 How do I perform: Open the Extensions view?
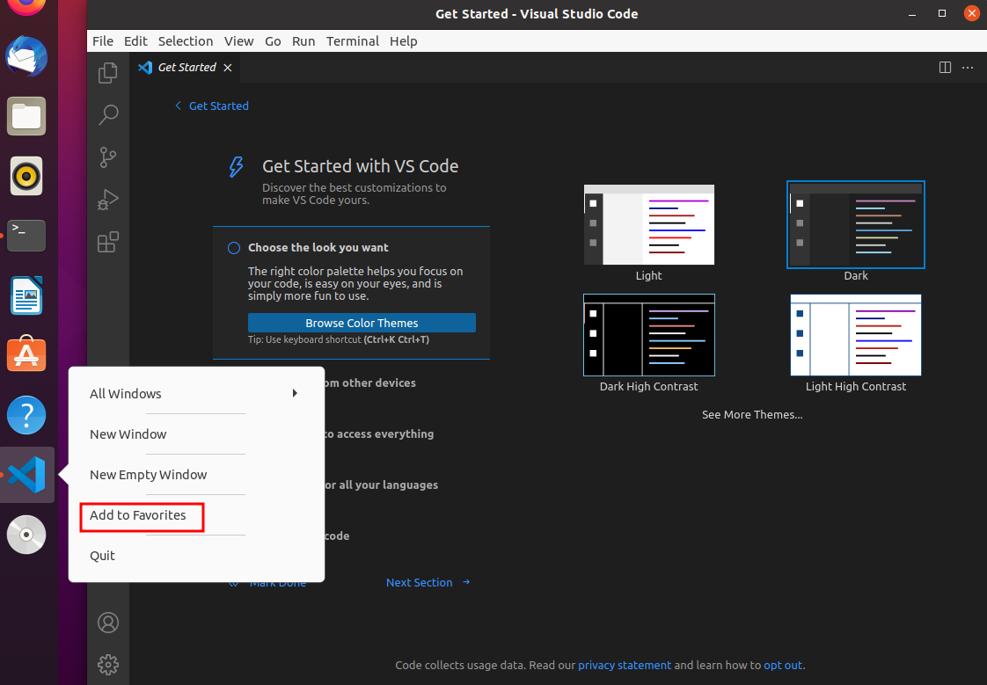(107, 242)
